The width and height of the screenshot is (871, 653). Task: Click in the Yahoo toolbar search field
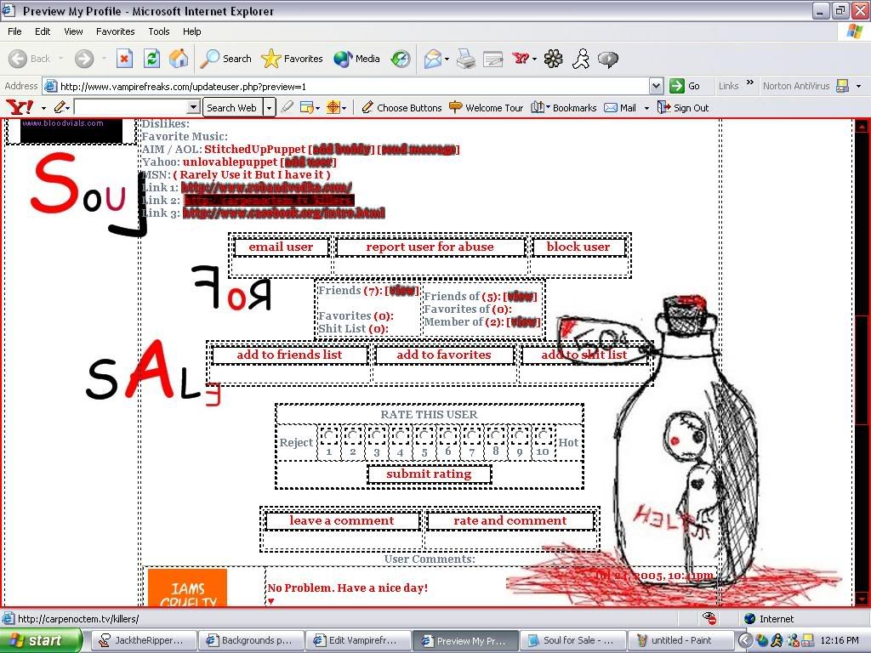click(x=131, y=107)
